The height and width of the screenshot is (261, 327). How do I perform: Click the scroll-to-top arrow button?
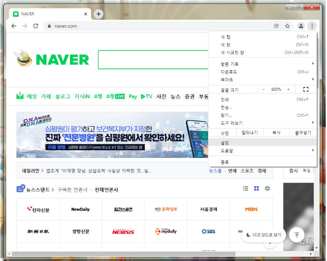point(297,235)
